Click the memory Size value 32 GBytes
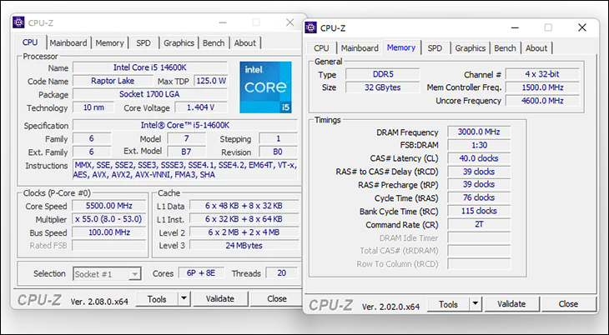Viewport: 609px width, 335px height. [383, 87]
